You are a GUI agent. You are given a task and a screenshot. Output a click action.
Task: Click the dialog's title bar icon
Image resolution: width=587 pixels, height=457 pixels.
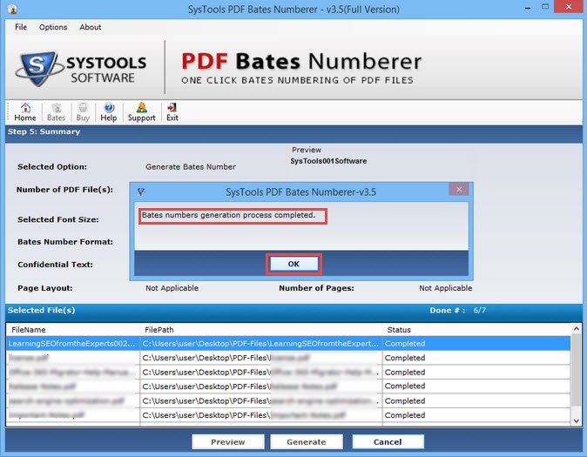[x=141, y=192]
